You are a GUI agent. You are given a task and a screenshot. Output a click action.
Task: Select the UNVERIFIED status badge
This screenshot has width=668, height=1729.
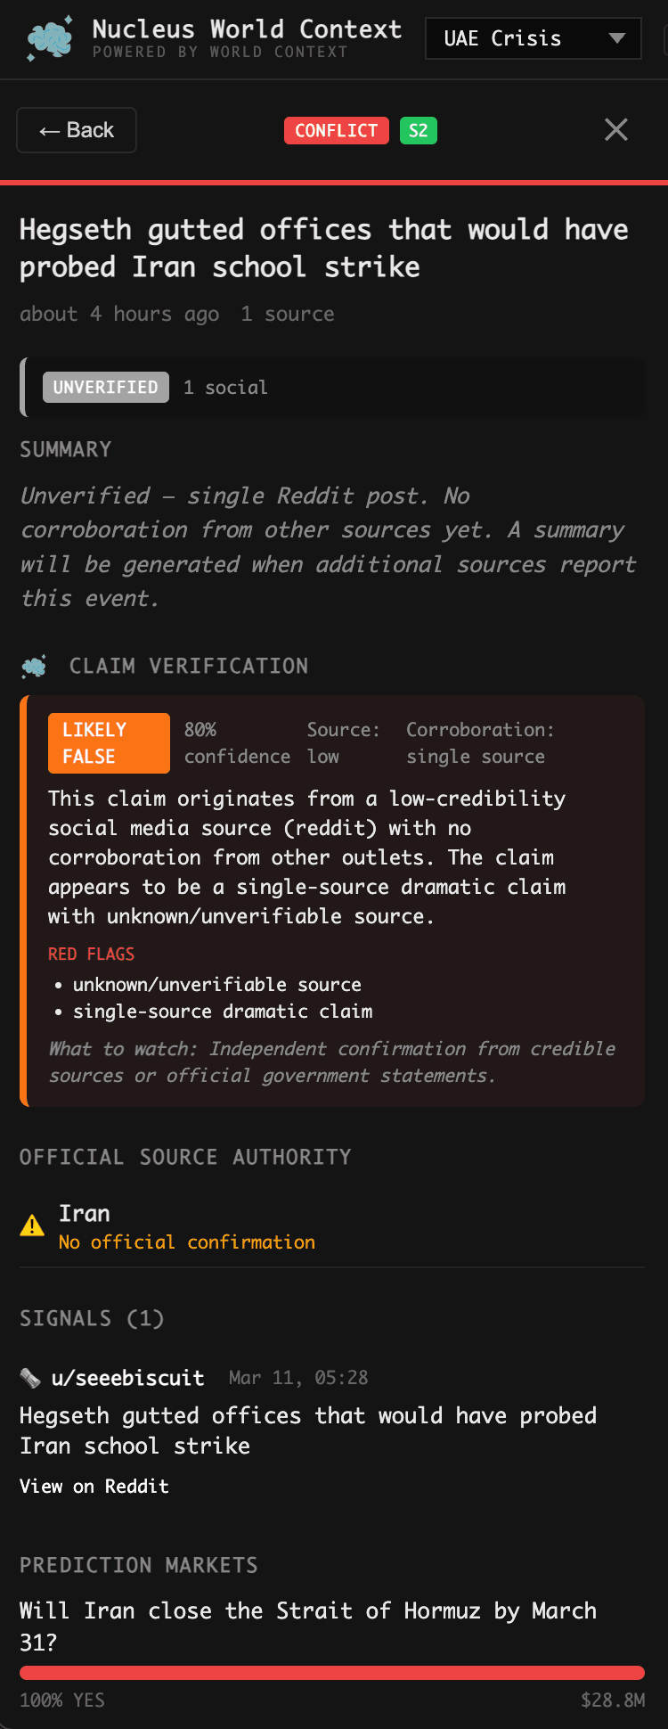coord(105,387)
